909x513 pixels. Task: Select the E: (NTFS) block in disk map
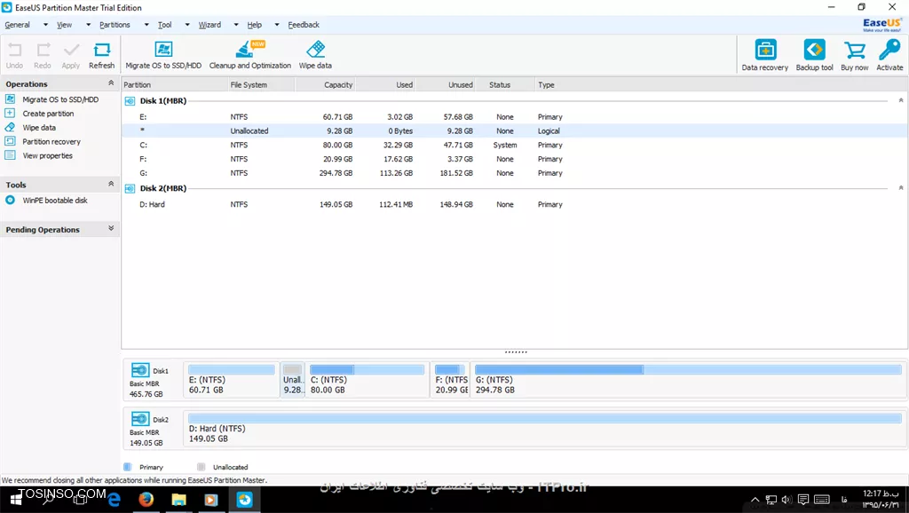[x=232, y=379]
